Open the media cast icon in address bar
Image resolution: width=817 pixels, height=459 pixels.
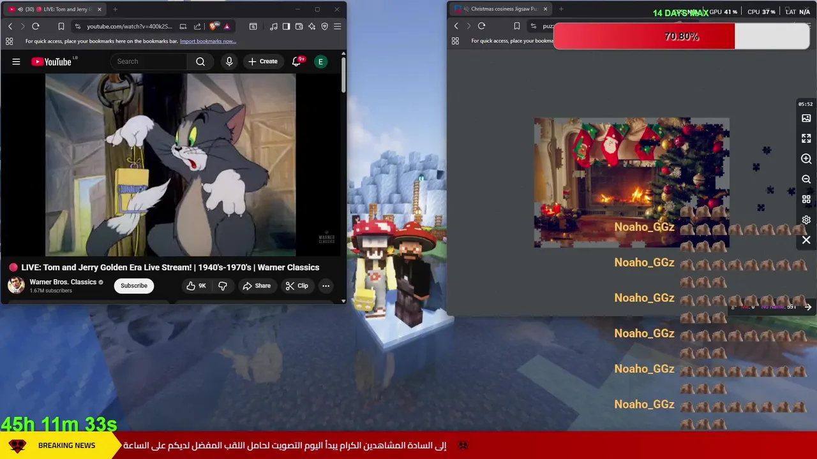pos(183,26)
